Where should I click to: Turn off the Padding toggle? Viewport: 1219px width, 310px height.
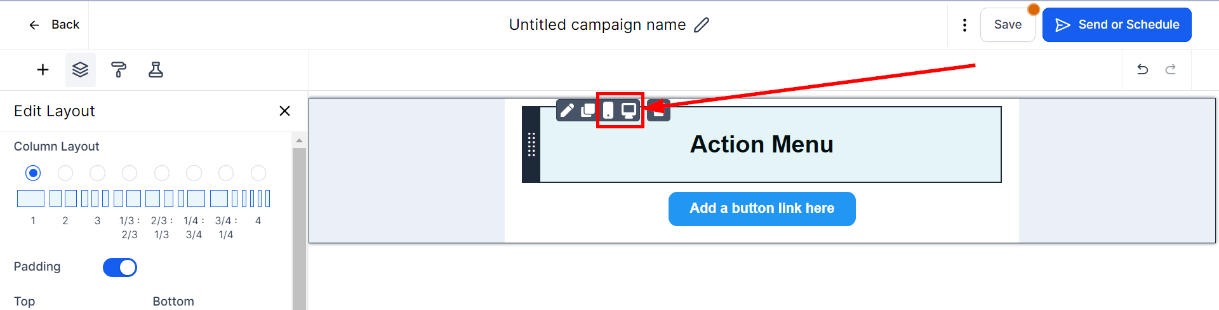click(120, 267)
